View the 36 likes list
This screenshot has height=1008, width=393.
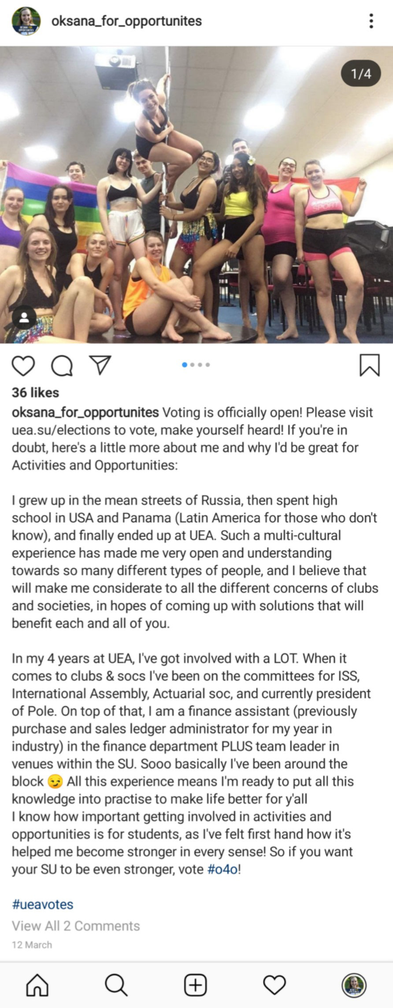tap(35, 392)
